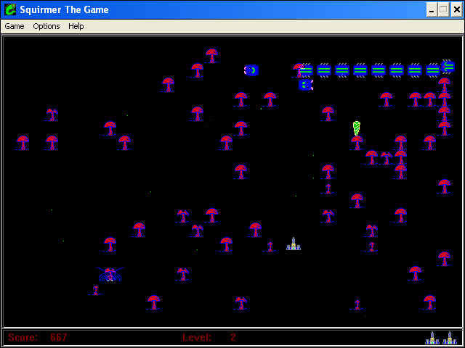Click the worm segment below the chain's left end
The width and height of the screenshot is (465, 348).
click(x=306, y=85)
